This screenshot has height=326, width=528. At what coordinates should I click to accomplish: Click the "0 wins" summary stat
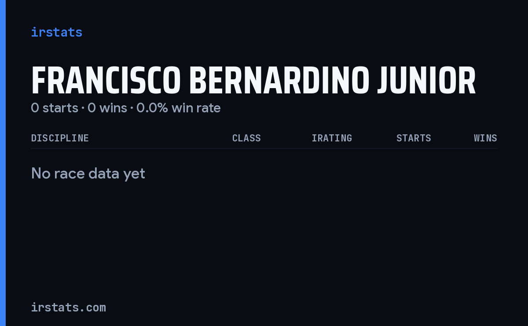click(x=107, y=108)
